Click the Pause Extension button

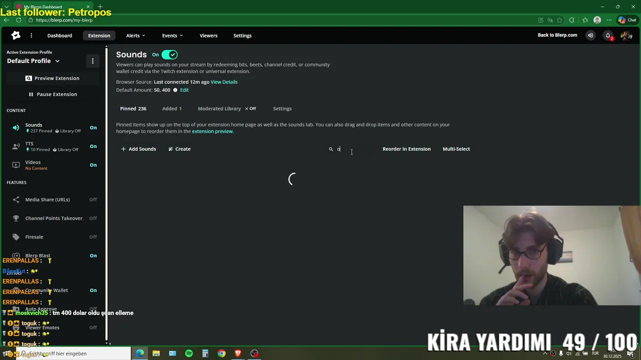[x=53, y=94]
